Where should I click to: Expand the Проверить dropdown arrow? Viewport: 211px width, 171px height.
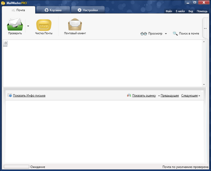pyautogui.click(x=28, y=26)
